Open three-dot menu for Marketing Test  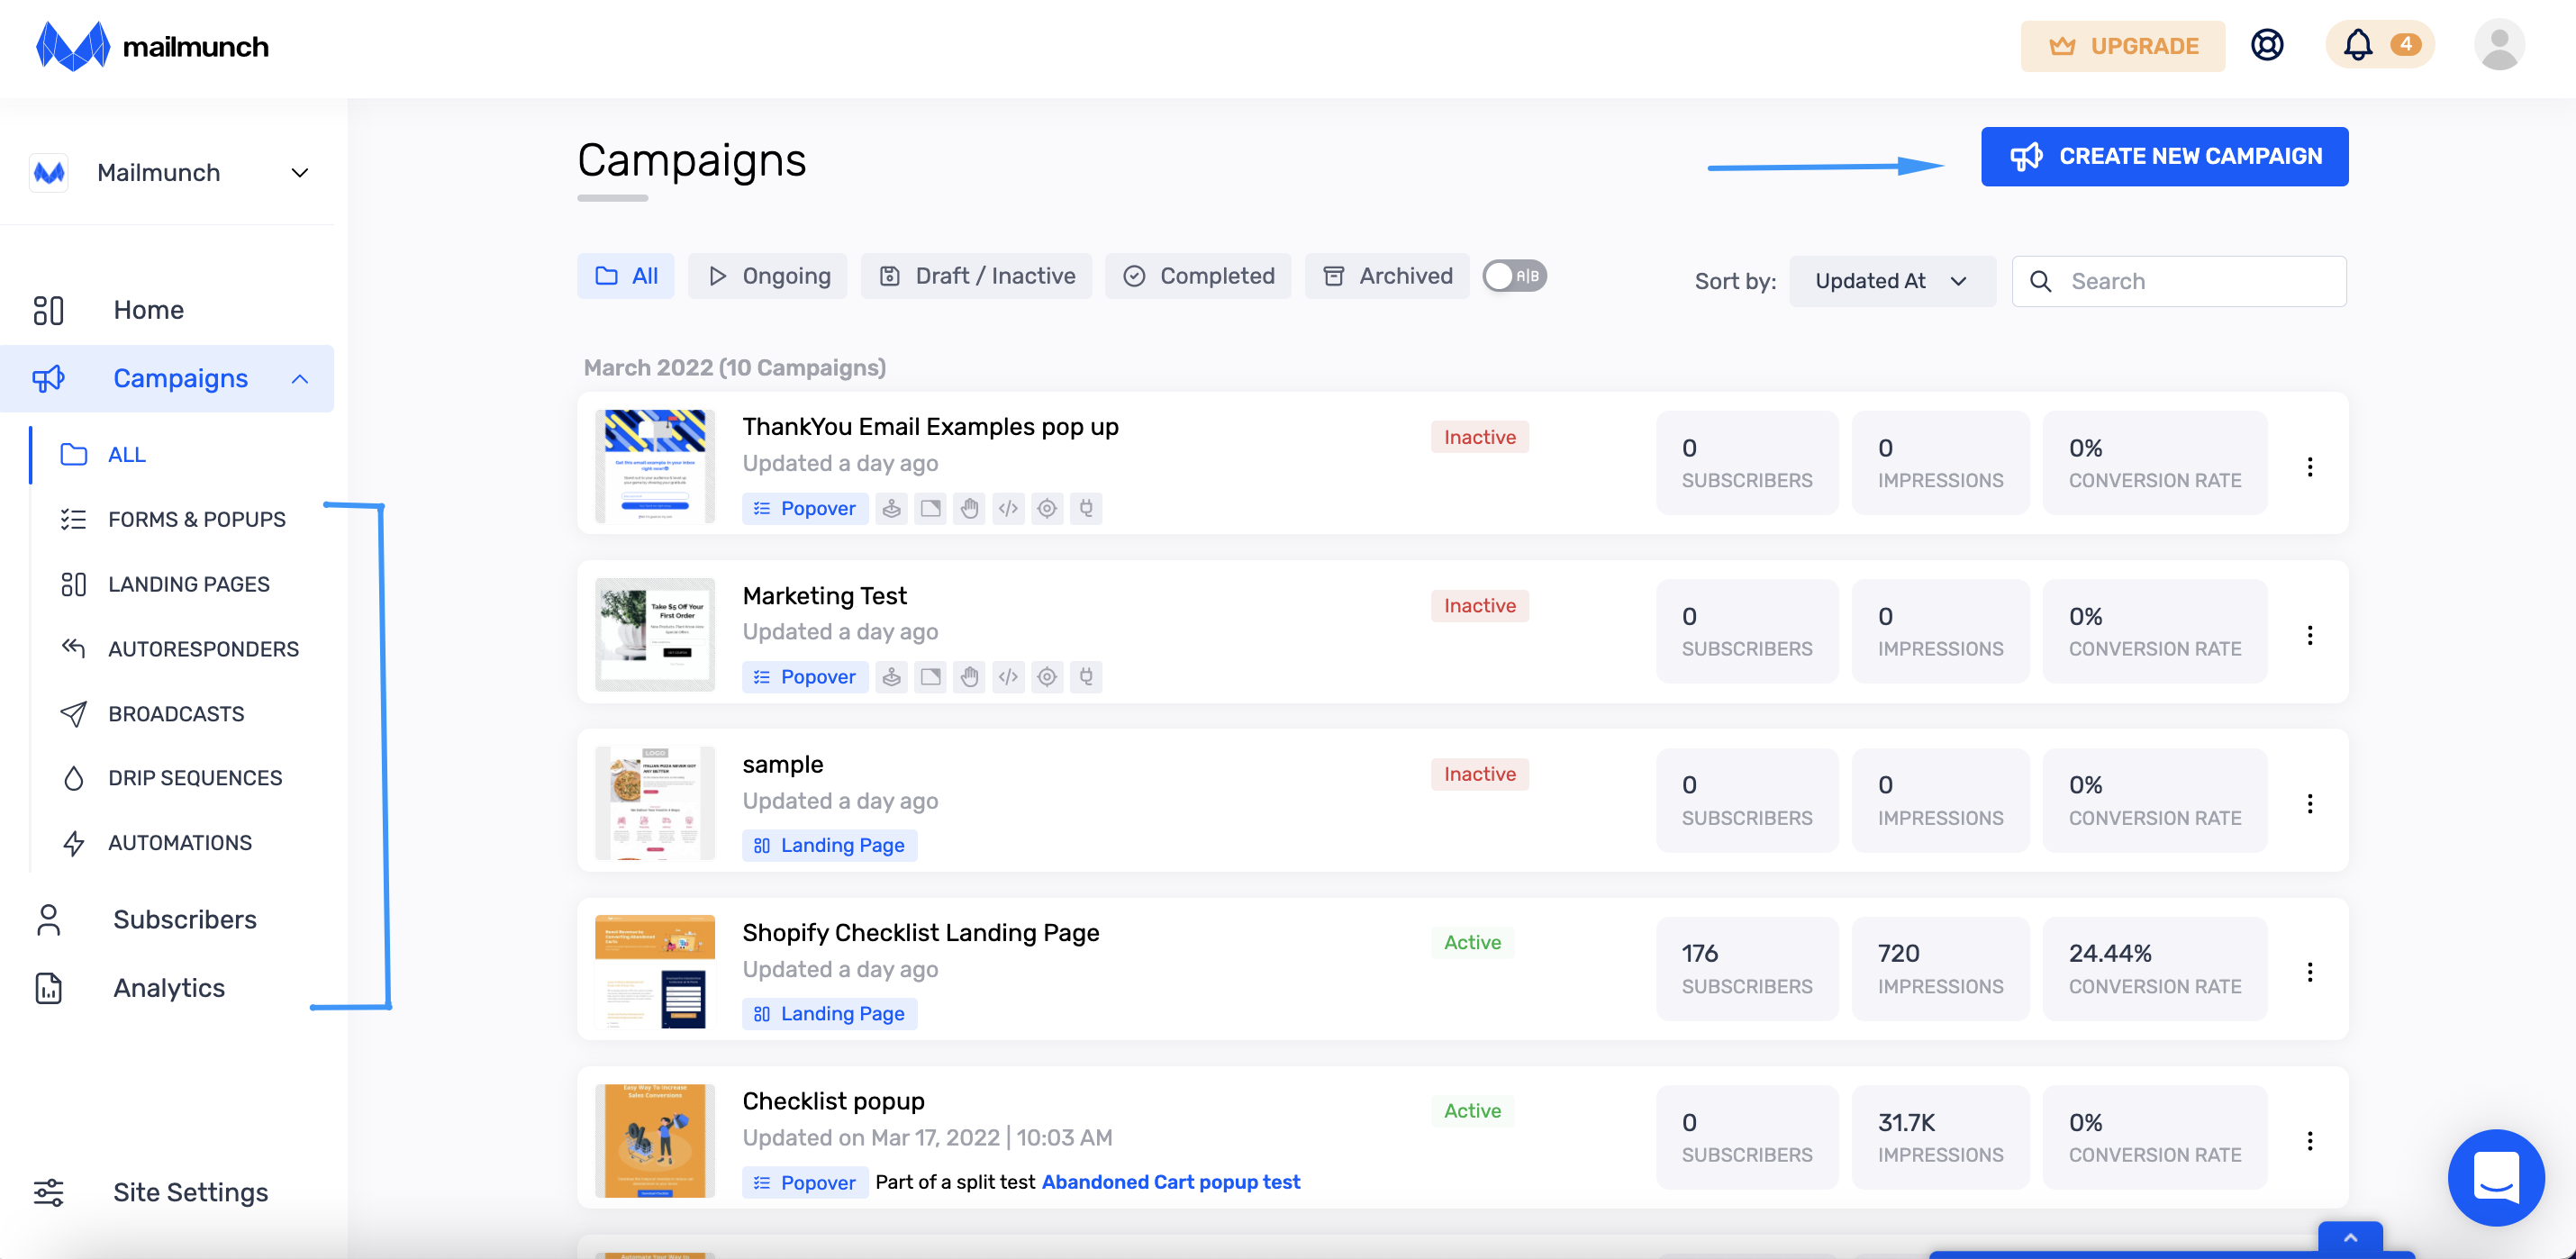pos(2309,635)
